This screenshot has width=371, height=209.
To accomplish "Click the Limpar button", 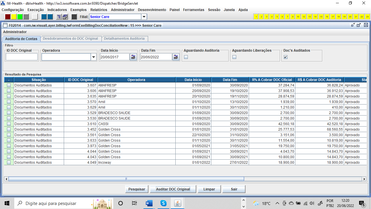I will [x=209, y=189].
